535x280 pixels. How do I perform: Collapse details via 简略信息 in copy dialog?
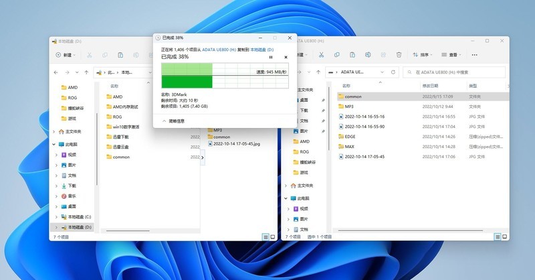coord(173,121)
